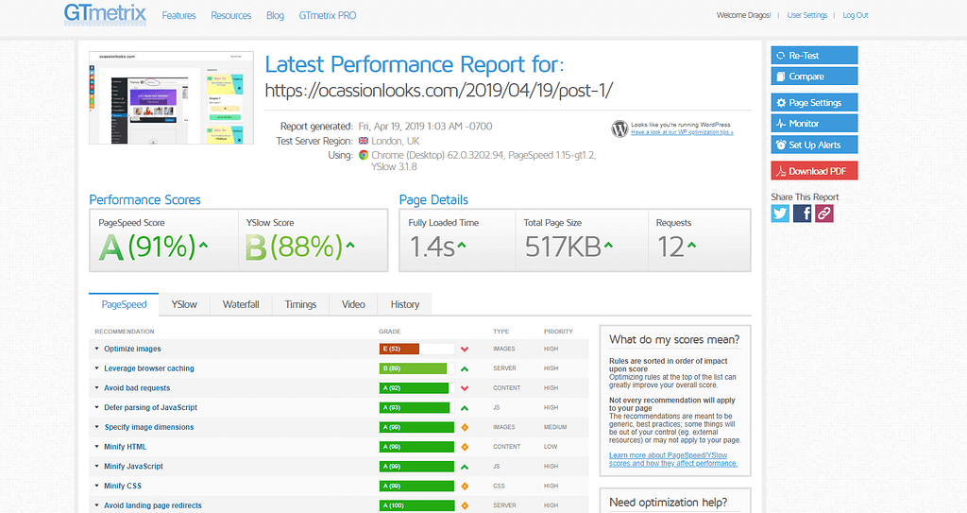This screenshot has height=513, width=967.
Task: Click the tested URL ocassionlooks.com text
Action: [438, 91]
